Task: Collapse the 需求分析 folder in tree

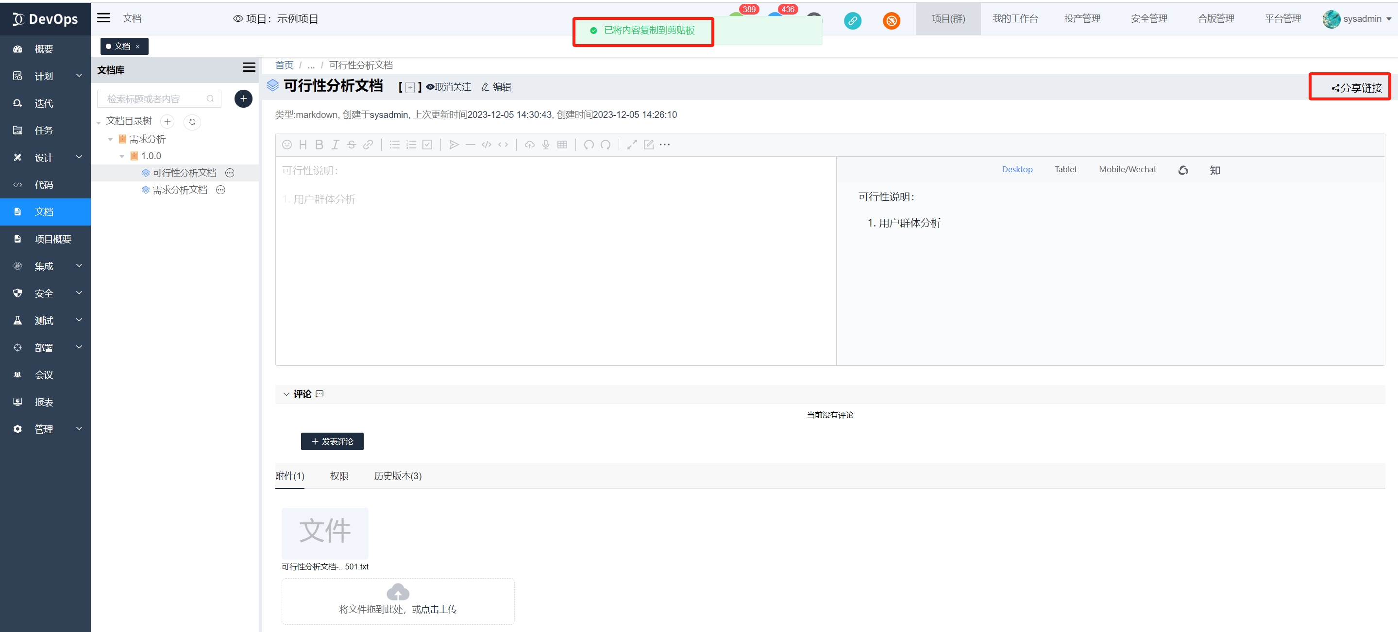Action: [110, 139]
